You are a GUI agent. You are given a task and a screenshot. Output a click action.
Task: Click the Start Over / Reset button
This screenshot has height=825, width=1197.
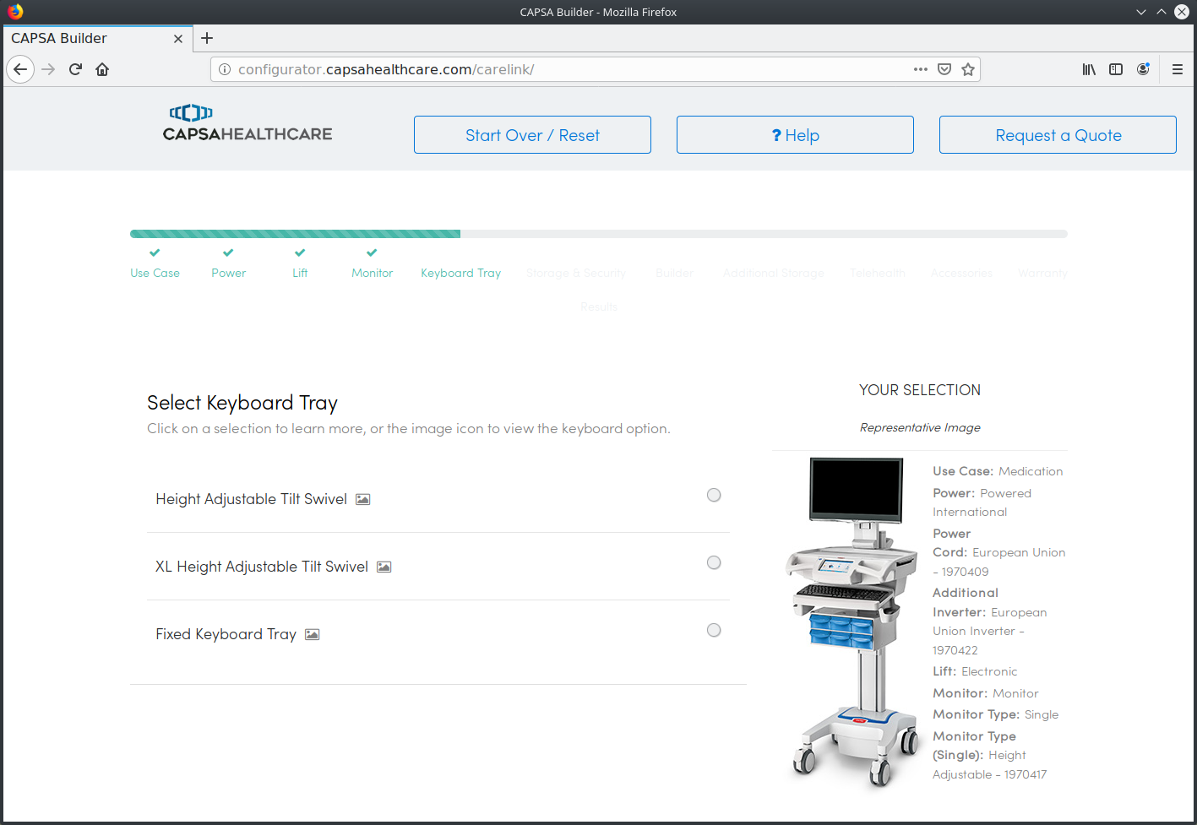[531, 134]
